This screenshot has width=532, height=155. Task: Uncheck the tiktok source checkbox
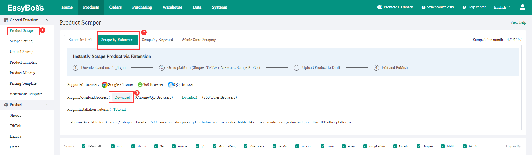pyautogui.click(x=465, y=146)
